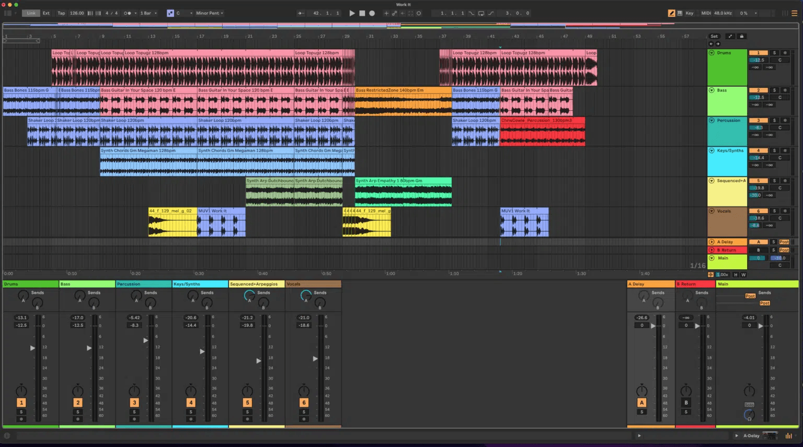Toggle the B Return Post button

click(x=784, y=250)
